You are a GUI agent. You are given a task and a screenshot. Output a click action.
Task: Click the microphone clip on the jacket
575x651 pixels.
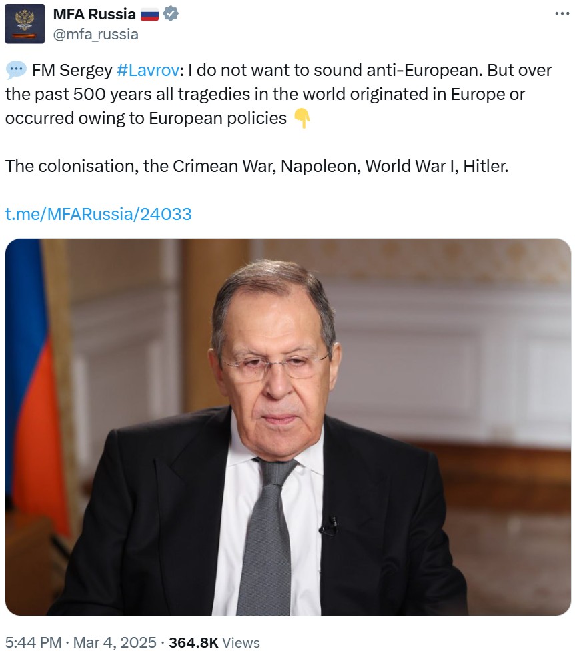pos(330,526)
